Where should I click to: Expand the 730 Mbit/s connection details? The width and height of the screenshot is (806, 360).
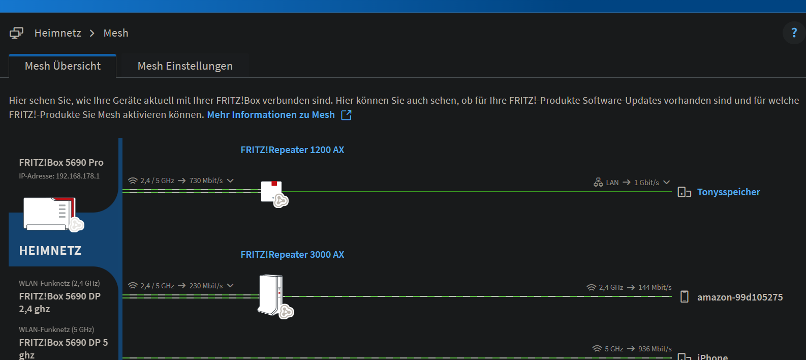click(230, 181)
